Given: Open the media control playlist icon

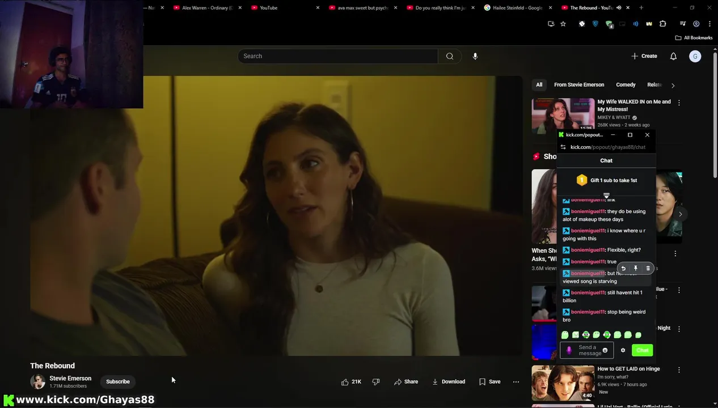Looking at the screenshot, I should pyautogui.click(x=683, y=24).
